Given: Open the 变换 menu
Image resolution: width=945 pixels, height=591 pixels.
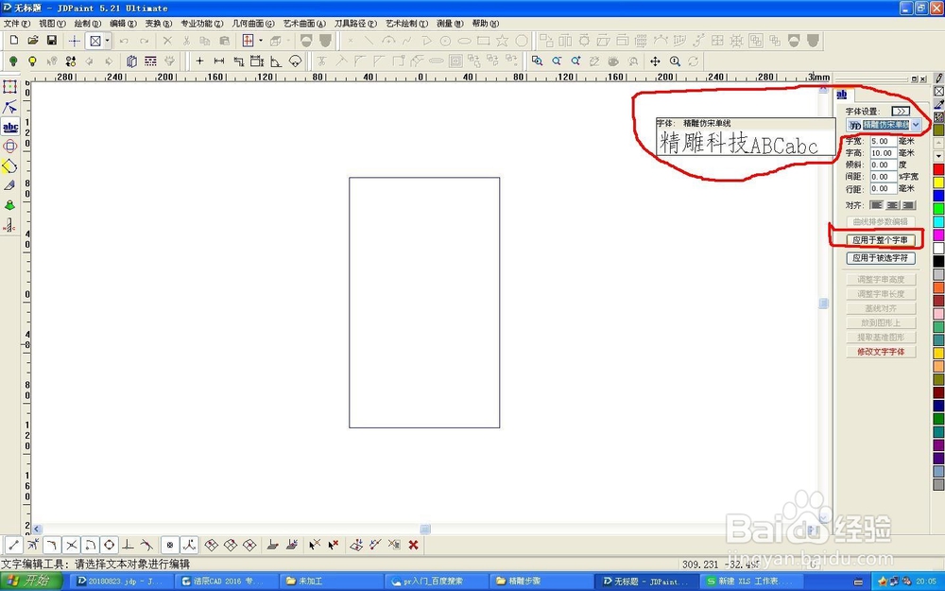Looking at the screenshot, I should (159, 24).
